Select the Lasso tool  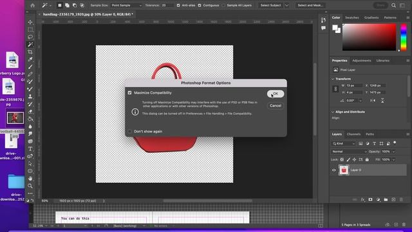click(30, 37)
